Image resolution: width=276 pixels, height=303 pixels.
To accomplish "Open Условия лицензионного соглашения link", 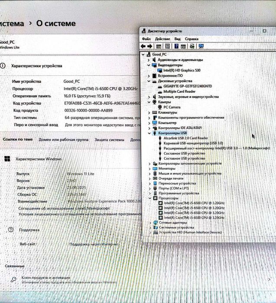I will pos(80,214).
